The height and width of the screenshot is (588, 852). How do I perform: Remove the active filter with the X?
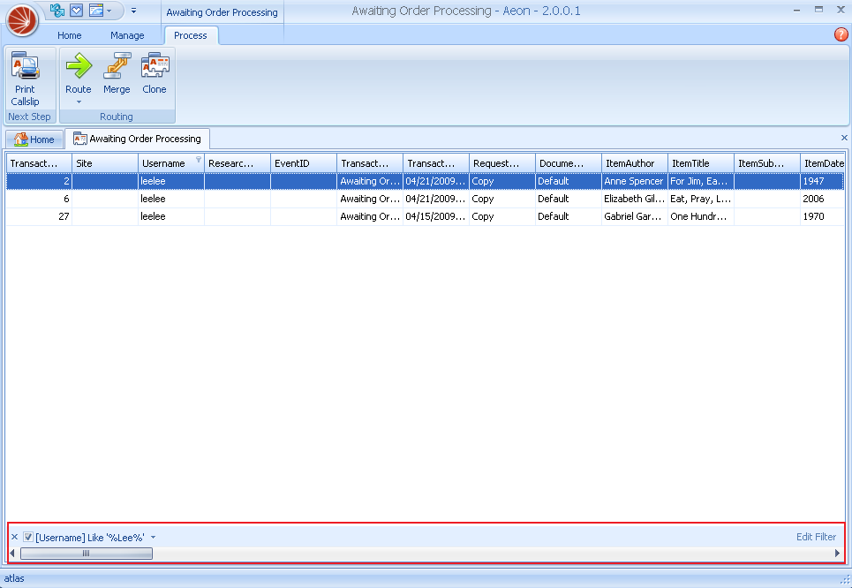(14, 537)
